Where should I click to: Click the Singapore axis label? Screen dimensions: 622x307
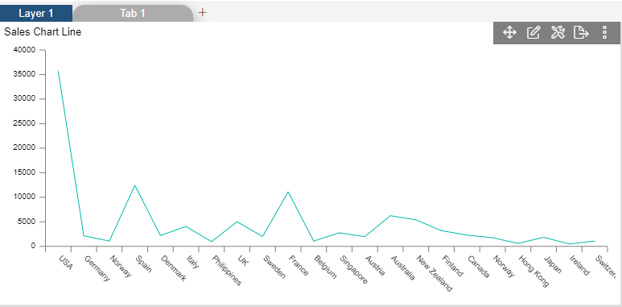(353, 270)
